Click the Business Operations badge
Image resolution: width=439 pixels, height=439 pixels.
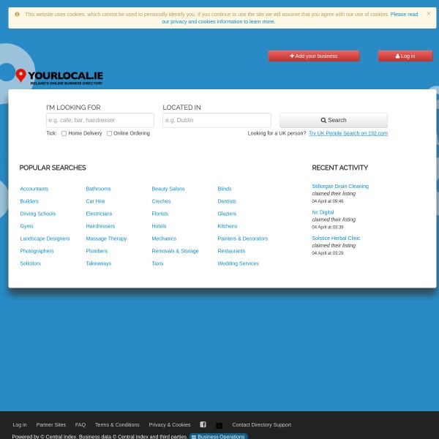[x=218, y=436]
